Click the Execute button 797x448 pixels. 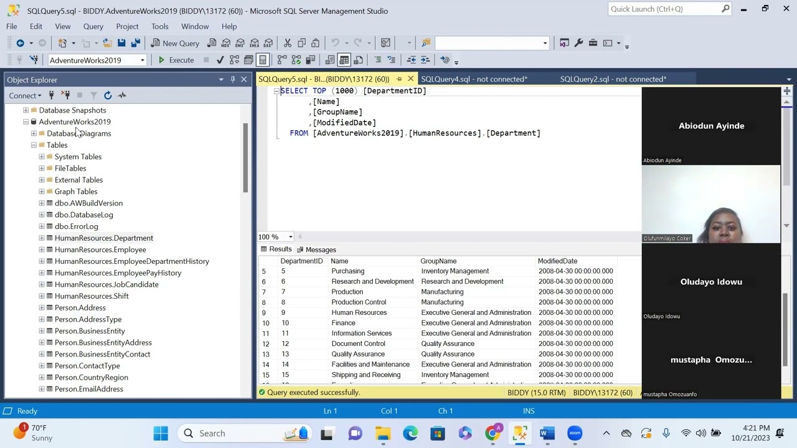coord(176,60)
